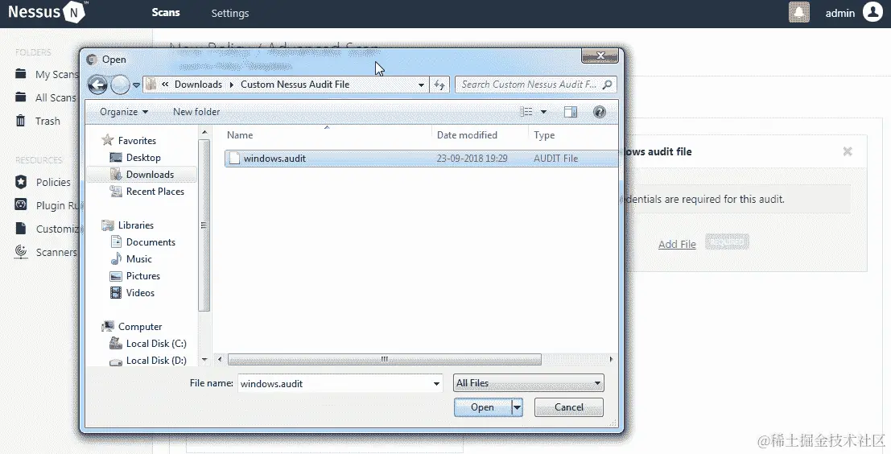Screen dimensions: 891x454
Task: Click the Trash bin icon
Action: [x=21, y=120]
